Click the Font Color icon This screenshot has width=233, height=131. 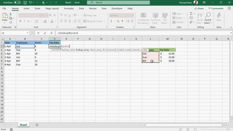[x=52, y=21]
